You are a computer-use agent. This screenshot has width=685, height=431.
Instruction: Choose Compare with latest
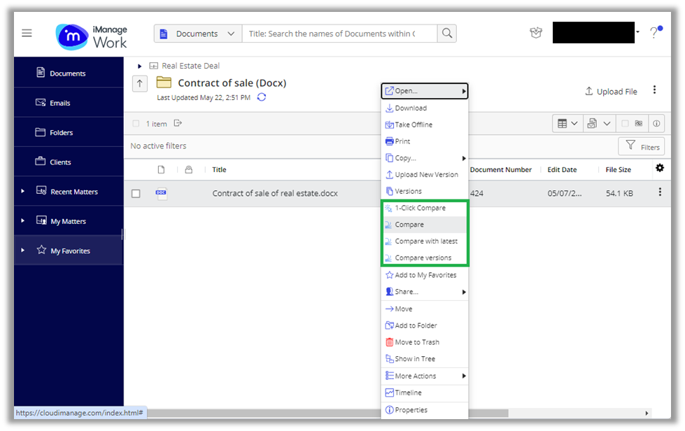pos(425,241)
